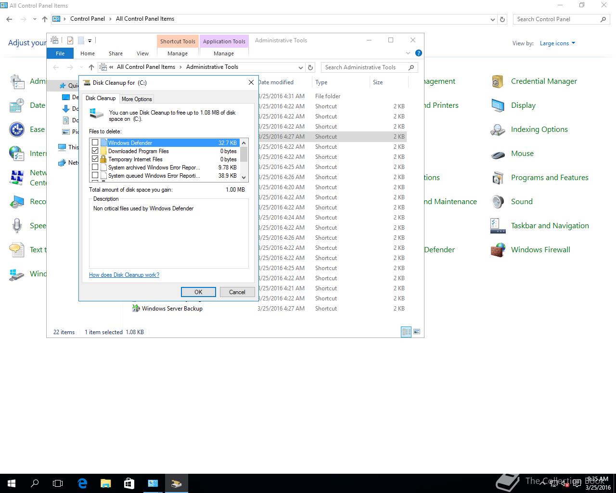Launch Microsoft Edge from taskbar
This screenshot has height=493, width=616.
[82, 483]
